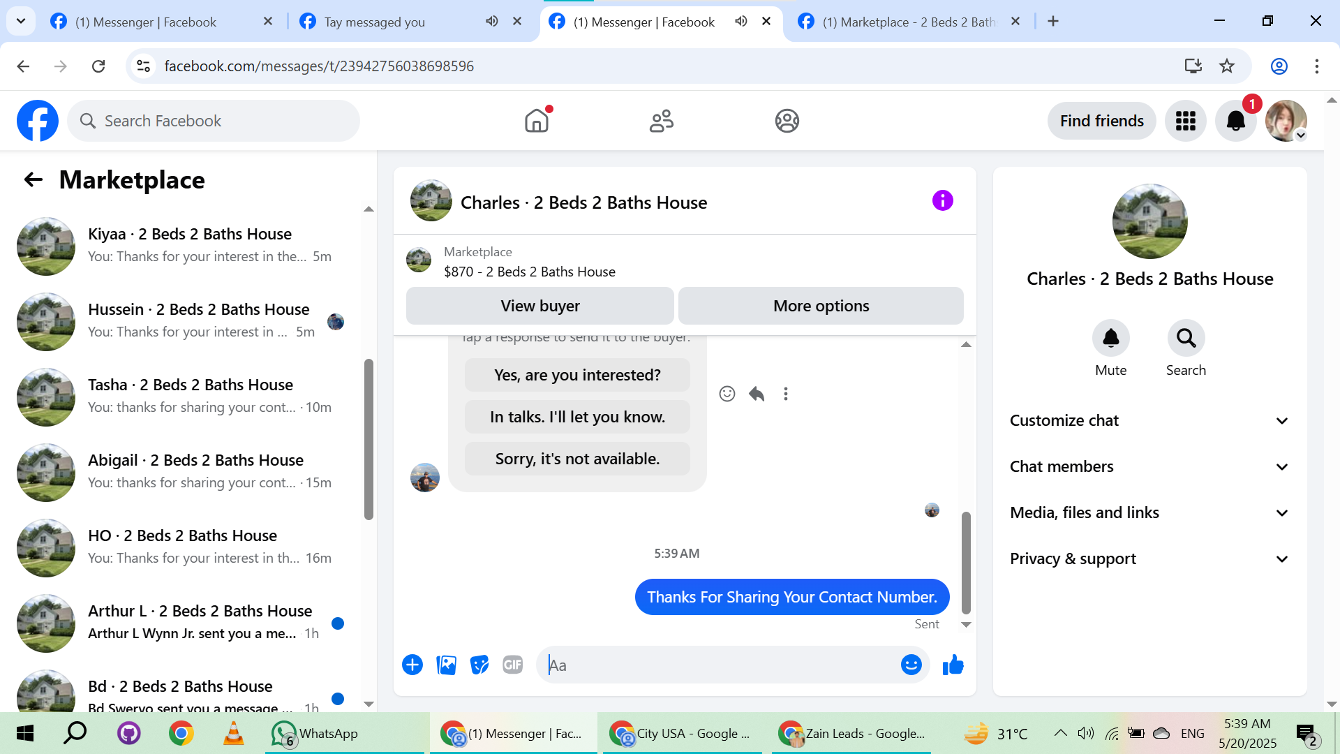1340x754 pixels.
Task: Go to the Facebook Home feed icon
Action: click(537, 121)
